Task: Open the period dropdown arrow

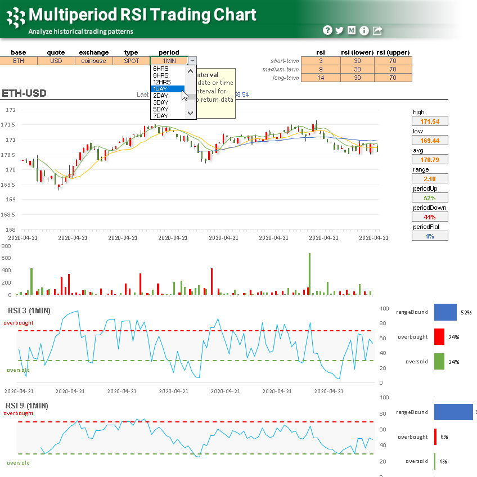Action: (x=192, y=60)
